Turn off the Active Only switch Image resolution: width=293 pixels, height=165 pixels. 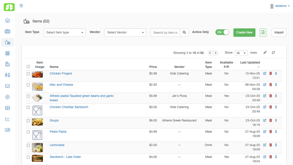pos(222,32)
